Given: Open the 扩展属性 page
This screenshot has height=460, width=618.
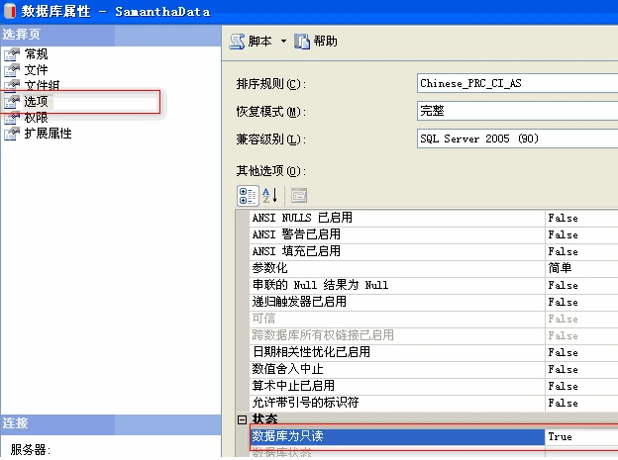Looking at the screenshot, I should 49,134.
